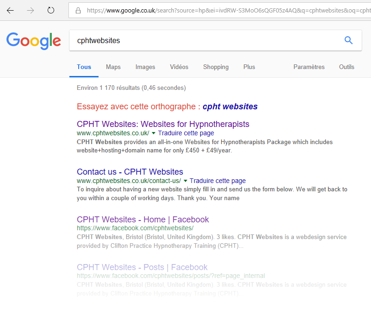Open the Vidéos tab

[x=179, y=67]
